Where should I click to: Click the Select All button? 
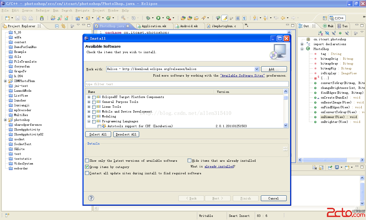point(98,134)
